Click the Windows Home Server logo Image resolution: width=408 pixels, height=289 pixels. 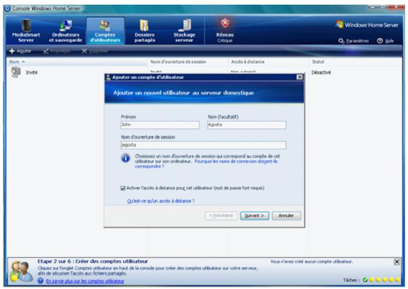(x=367, y=25)
